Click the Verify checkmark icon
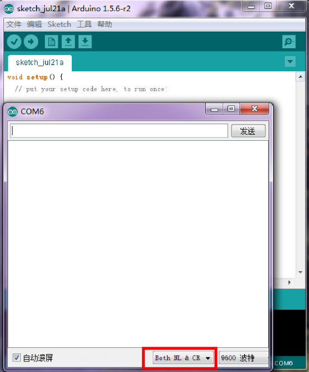Screen dimensions: 309x372 coord(14,42)
